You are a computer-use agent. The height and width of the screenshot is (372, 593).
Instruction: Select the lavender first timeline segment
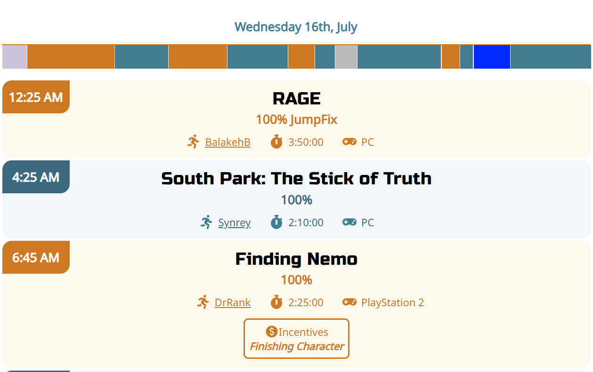15,57
